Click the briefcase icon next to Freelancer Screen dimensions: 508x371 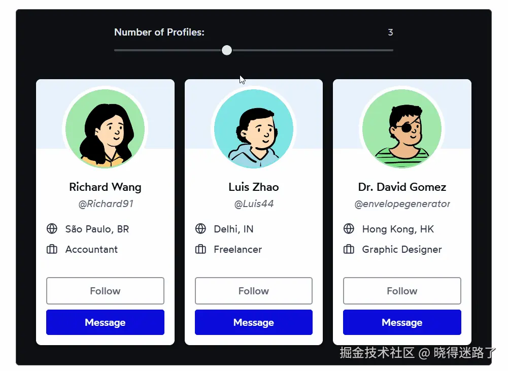[x=200, y=249]
